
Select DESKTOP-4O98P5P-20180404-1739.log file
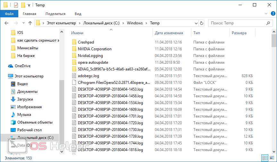coord(110,136)
